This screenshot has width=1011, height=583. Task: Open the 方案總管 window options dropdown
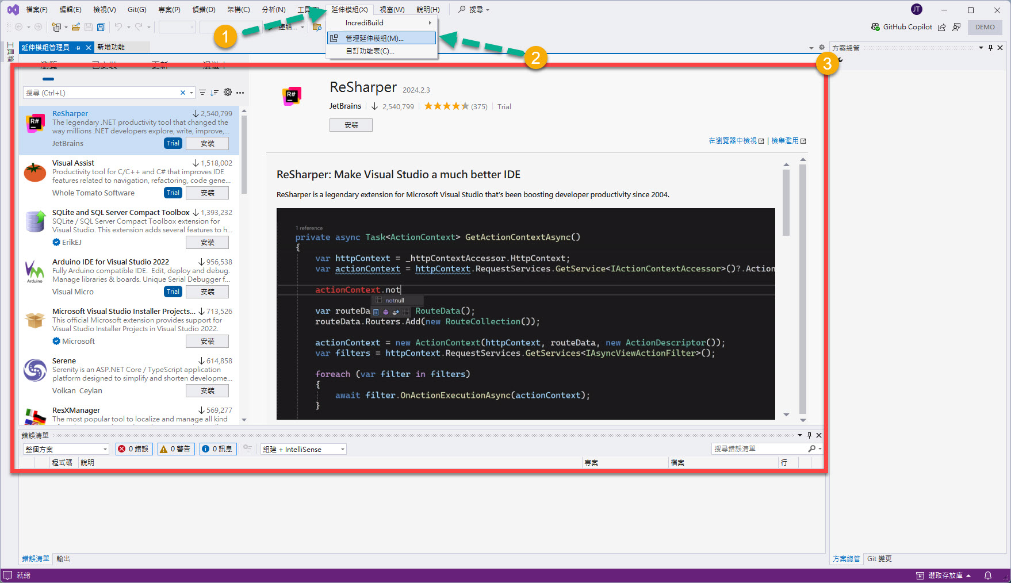point(981,48)
